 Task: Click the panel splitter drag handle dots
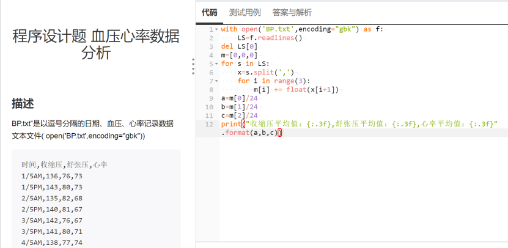coord(193,67)
